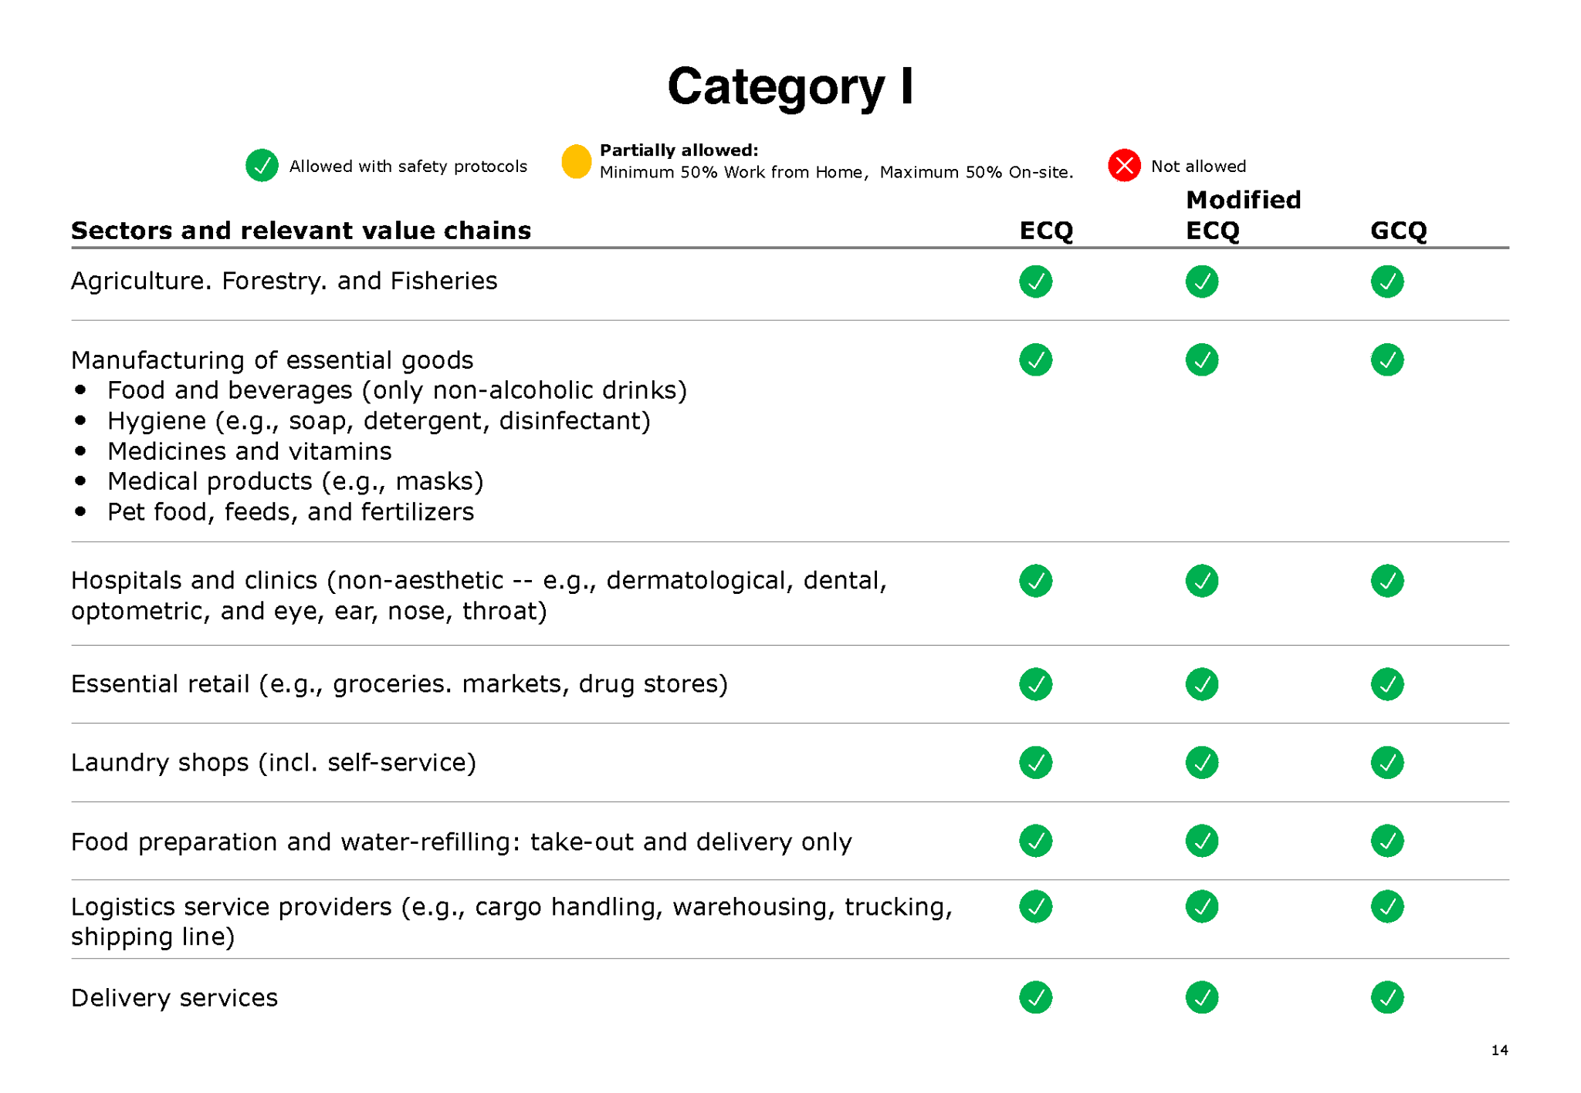Click the Modified ECQ column header
Screen dimensions: 1581x1093
[x=1243, y=215]
